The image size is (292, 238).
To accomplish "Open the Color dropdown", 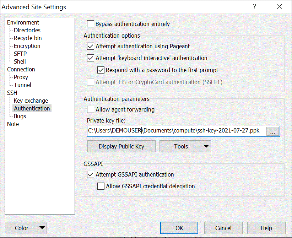I will [26, 228].
